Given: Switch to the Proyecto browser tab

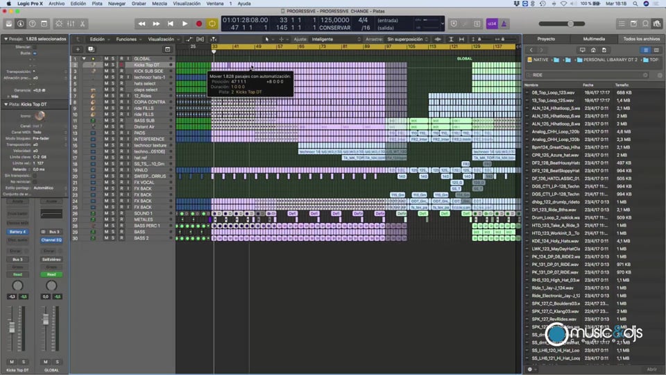Looking at the screenshot, I should (x=546, y=39).
